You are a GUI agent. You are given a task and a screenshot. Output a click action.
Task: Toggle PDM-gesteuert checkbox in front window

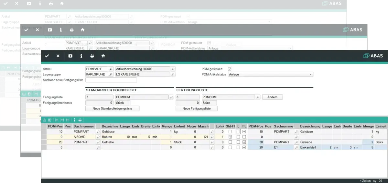[x=230, y=69]
